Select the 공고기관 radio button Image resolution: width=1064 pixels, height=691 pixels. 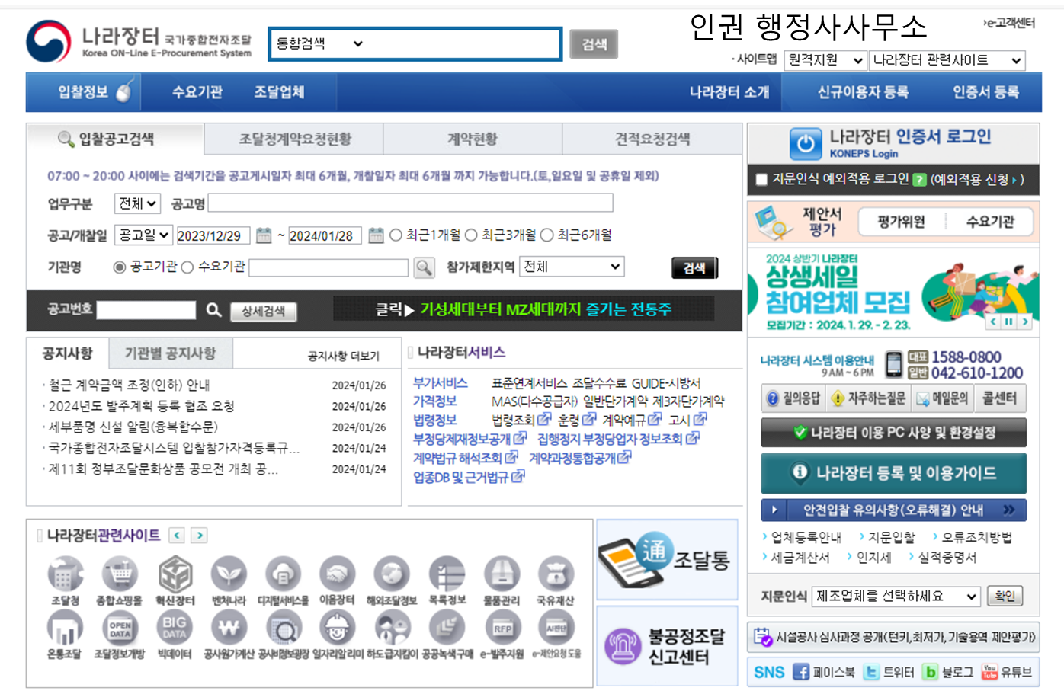(x=119, y=267)
